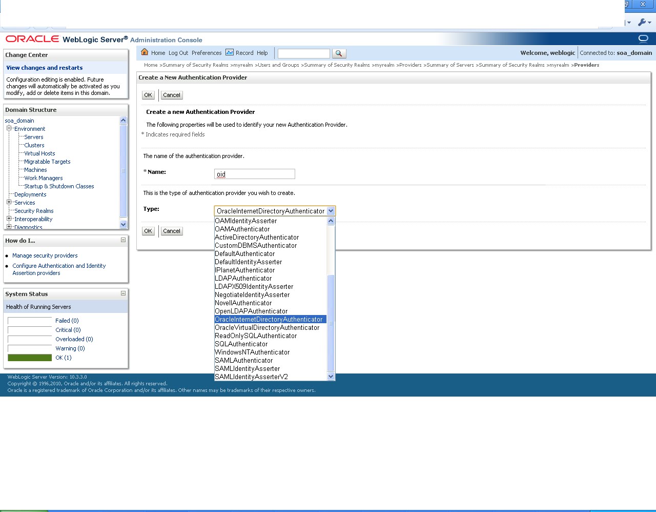Select Machines tree item
This screenshot has height=512, width=656.
(x=35, y=170)
